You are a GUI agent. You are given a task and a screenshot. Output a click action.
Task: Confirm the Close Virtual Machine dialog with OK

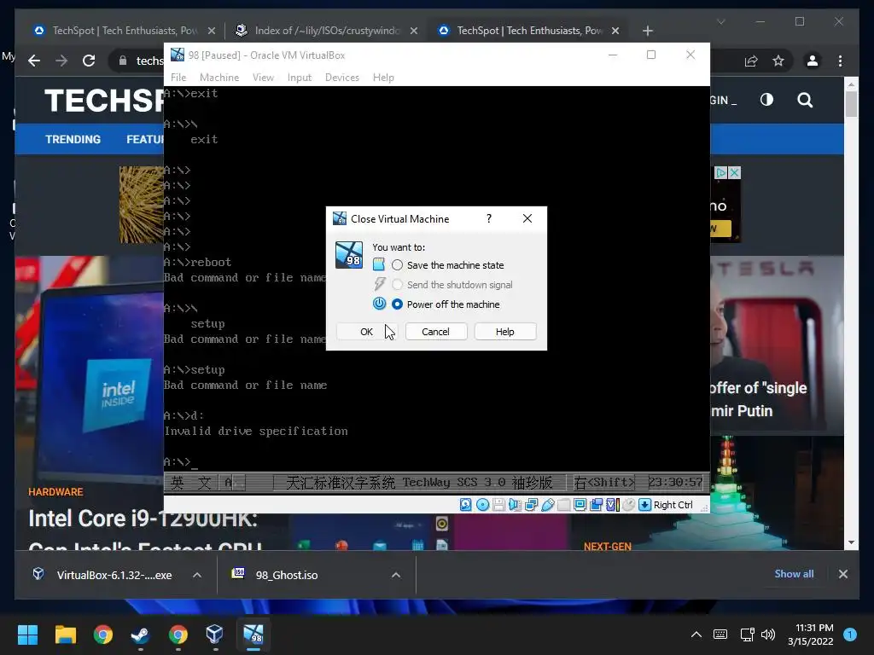point(366,332)
